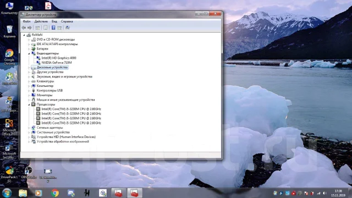
Task: Open the DriverPack (1) desktop icon
Action: tap(9, 174)
